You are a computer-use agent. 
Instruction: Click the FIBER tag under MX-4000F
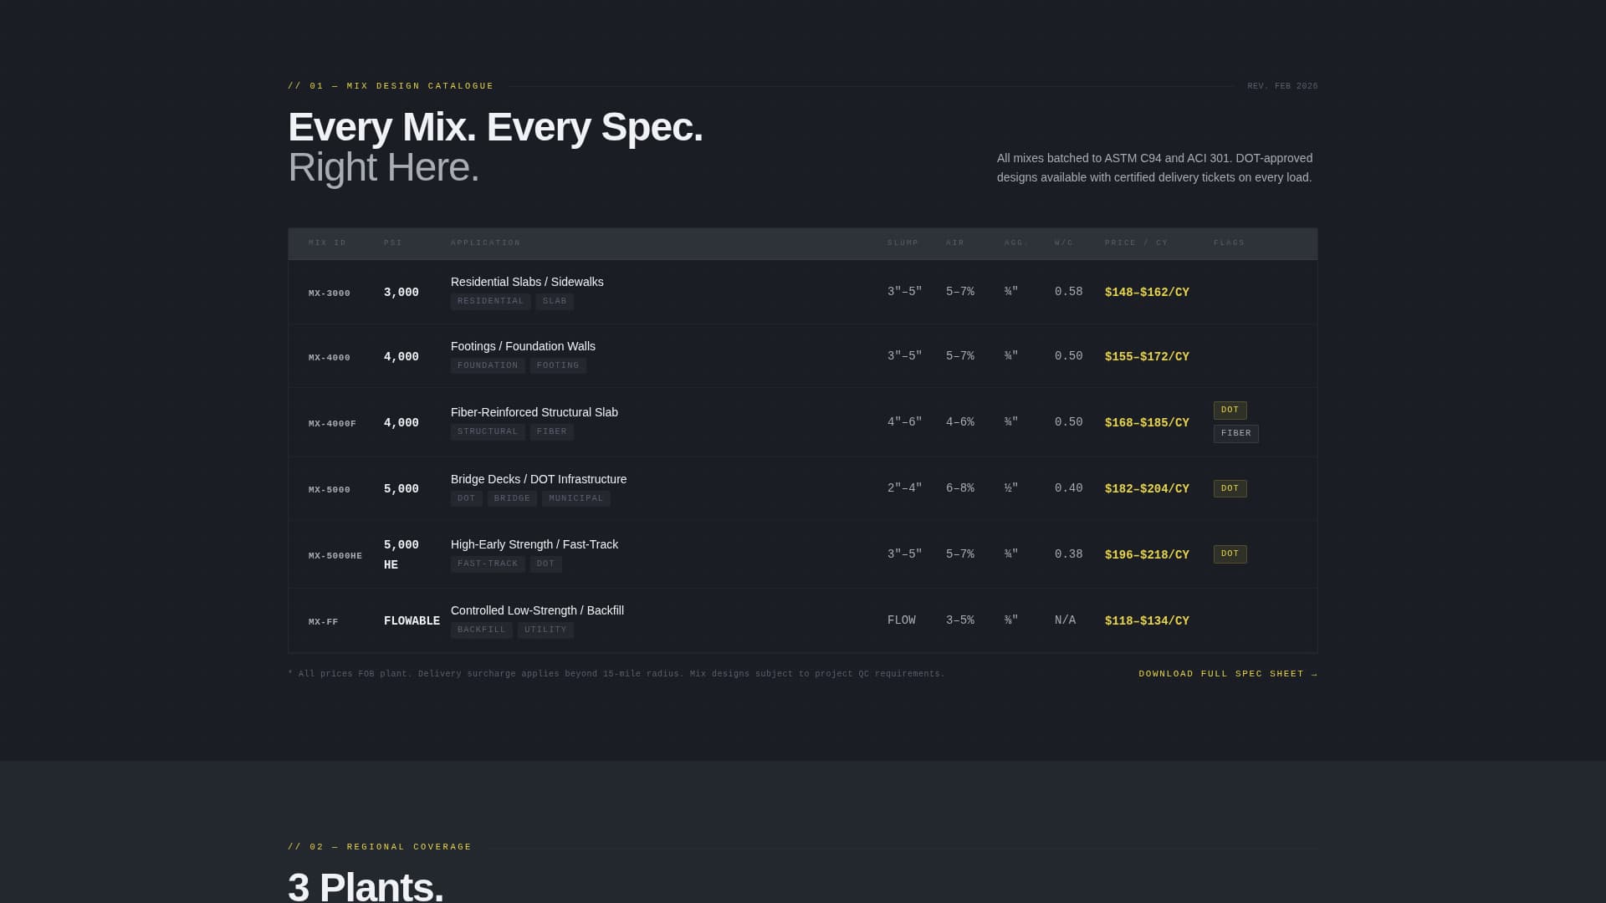click(552, 431)
